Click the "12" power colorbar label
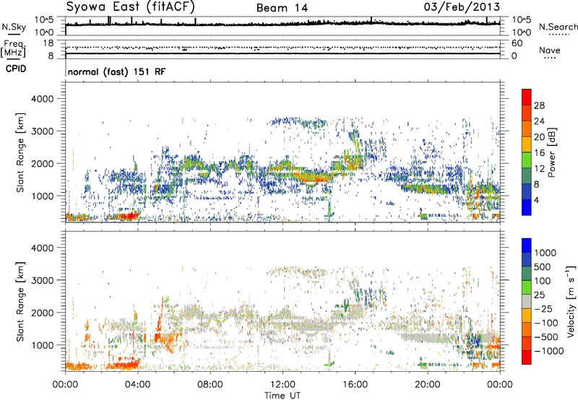This screenshot has width=578, height=400. click(539, 169)
